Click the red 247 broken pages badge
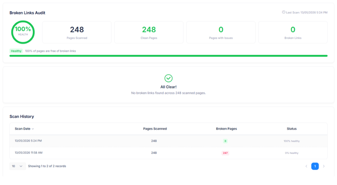Viewport: 337px width, 185px height. [225, 153]
